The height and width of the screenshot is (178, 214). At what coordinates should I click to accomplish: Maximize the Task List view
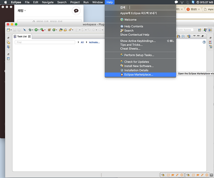pyautogui.click(x=203, y=36)
